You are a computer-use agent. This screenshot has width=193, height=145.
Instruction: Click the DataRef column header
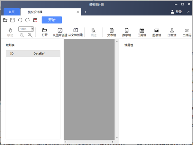[x=39, y=53]
